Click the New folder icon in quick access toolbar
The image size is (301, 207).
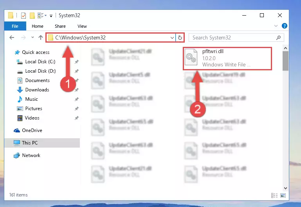coord(32,15)
